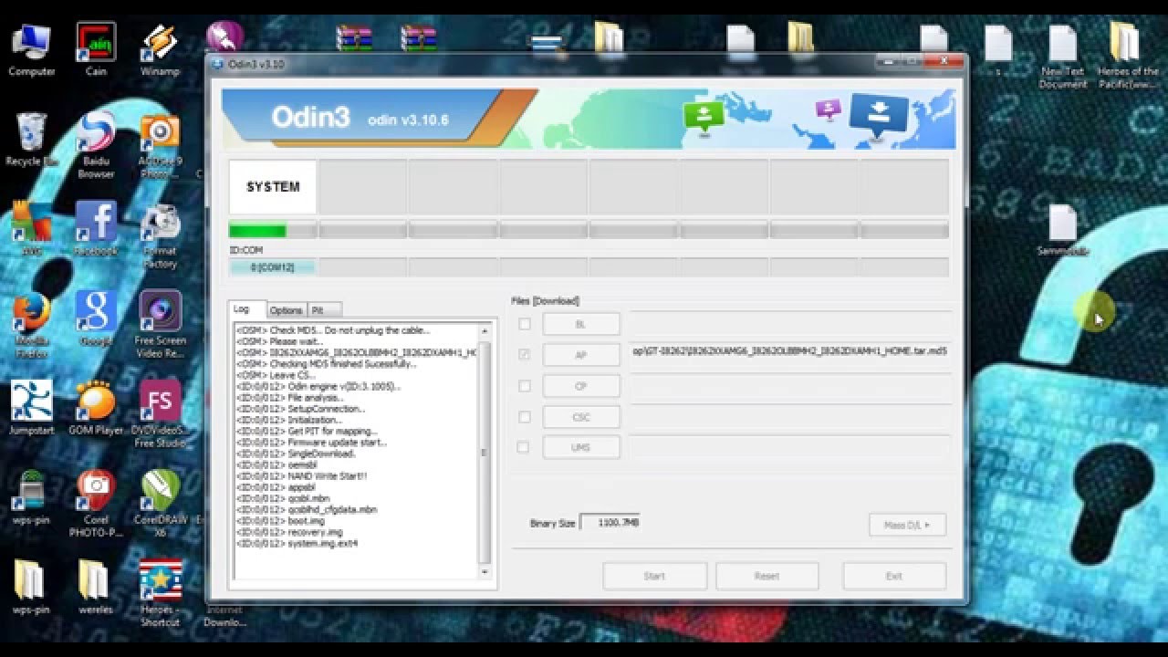Open the Mass D/L dropdown button
The height and width of the screenshot is (657, 1168).
point(907,525)
